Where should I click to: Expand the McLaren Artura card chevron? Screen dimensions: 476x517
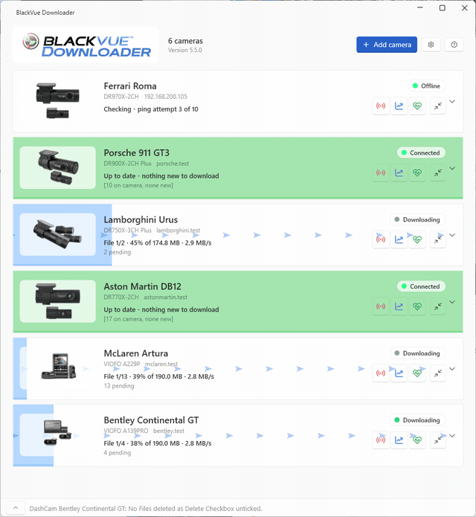click(x=452, y=369)
